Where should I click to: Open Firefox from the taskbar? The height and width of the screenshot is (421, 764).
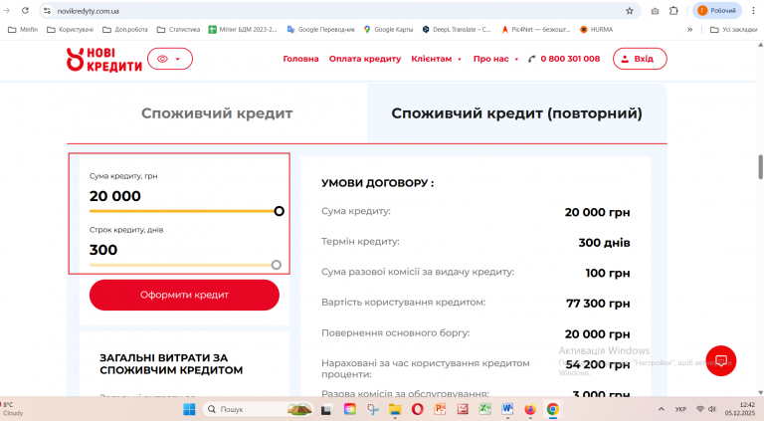click(530, 409)
